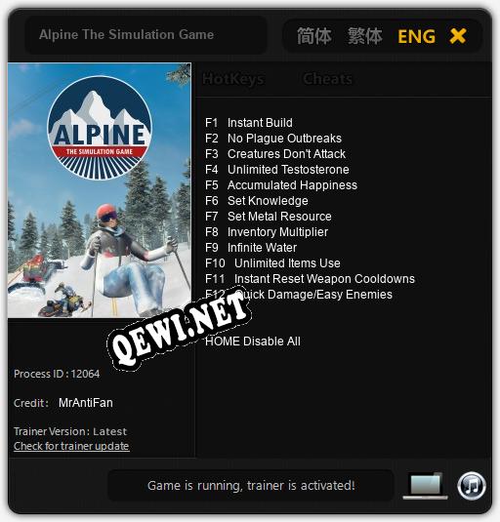Click the 'Game is running' status message

[251, 486]
